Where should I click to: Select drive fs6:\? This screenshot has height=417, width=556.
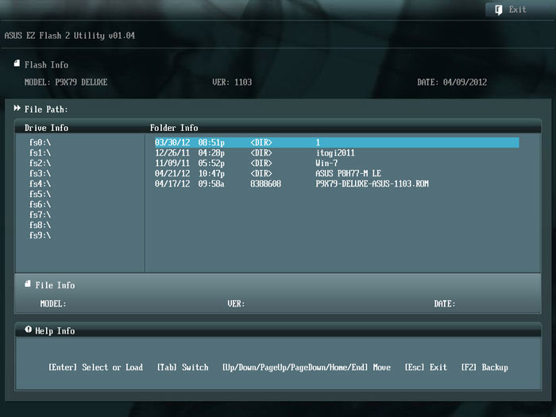pos(40,204)
